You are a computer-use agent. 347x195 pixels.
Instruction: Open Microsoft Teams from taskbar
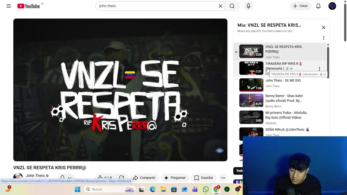tap(195, 189)
